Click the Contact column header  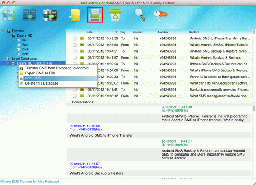point(137,32)
